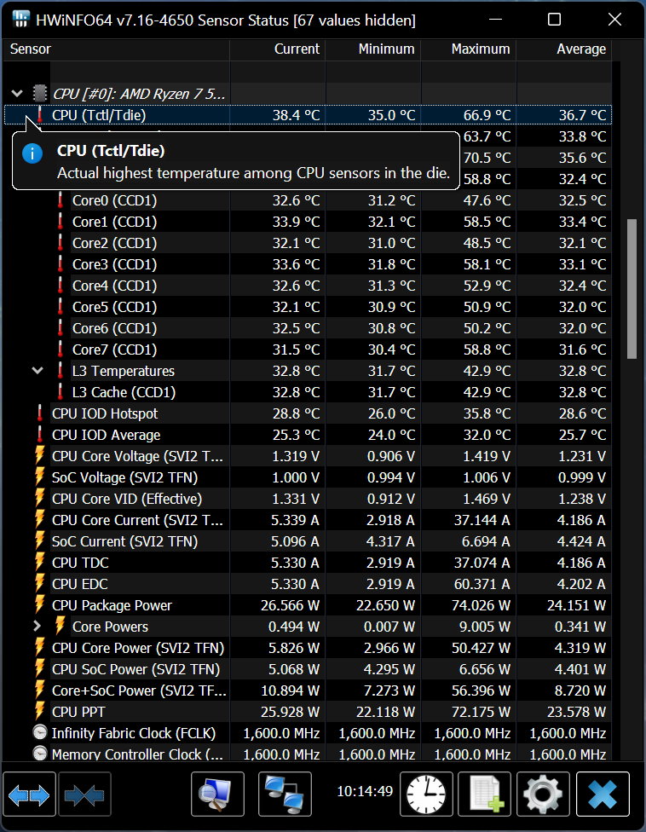The image size is (646, 832).
Task: Open sensor settings gear icon
Action: point(542,794)
